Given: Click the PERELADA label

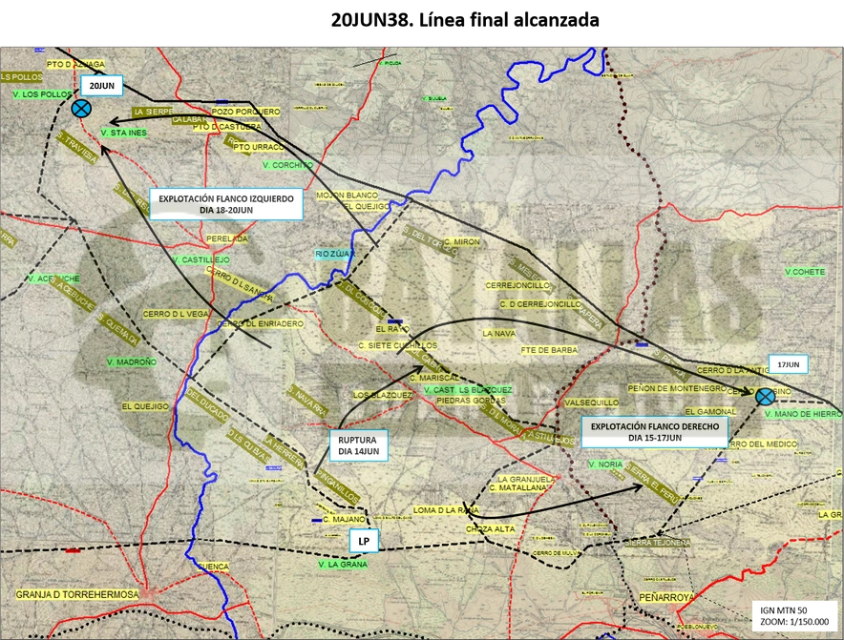Looking at the screenshot, I should pos(227,238).
